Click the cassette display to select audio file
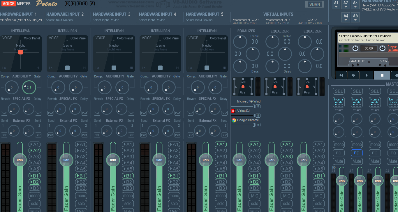Screen dimensions: 398x212 coord(368,38)
